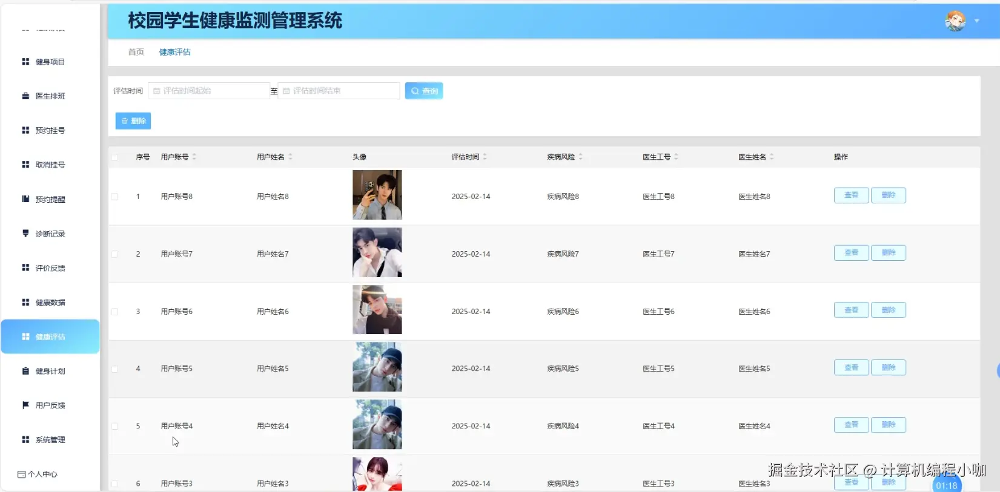Sort by 用户姓名 column arrows
This screenshot has width=1000, height=492.
291,157
